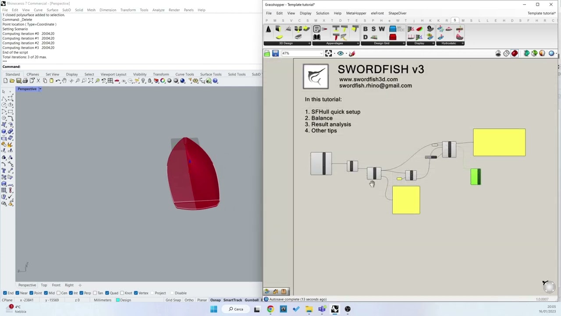Click the Design layer color swatch in status bar

pos(118,300)
